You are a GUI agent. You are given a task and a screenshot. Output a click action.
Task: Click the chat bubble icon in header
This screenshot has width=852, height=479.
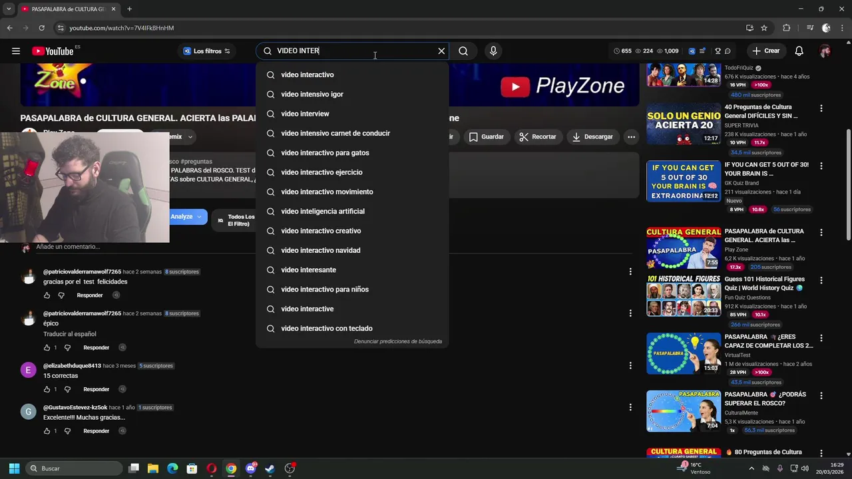pos(728,51)
